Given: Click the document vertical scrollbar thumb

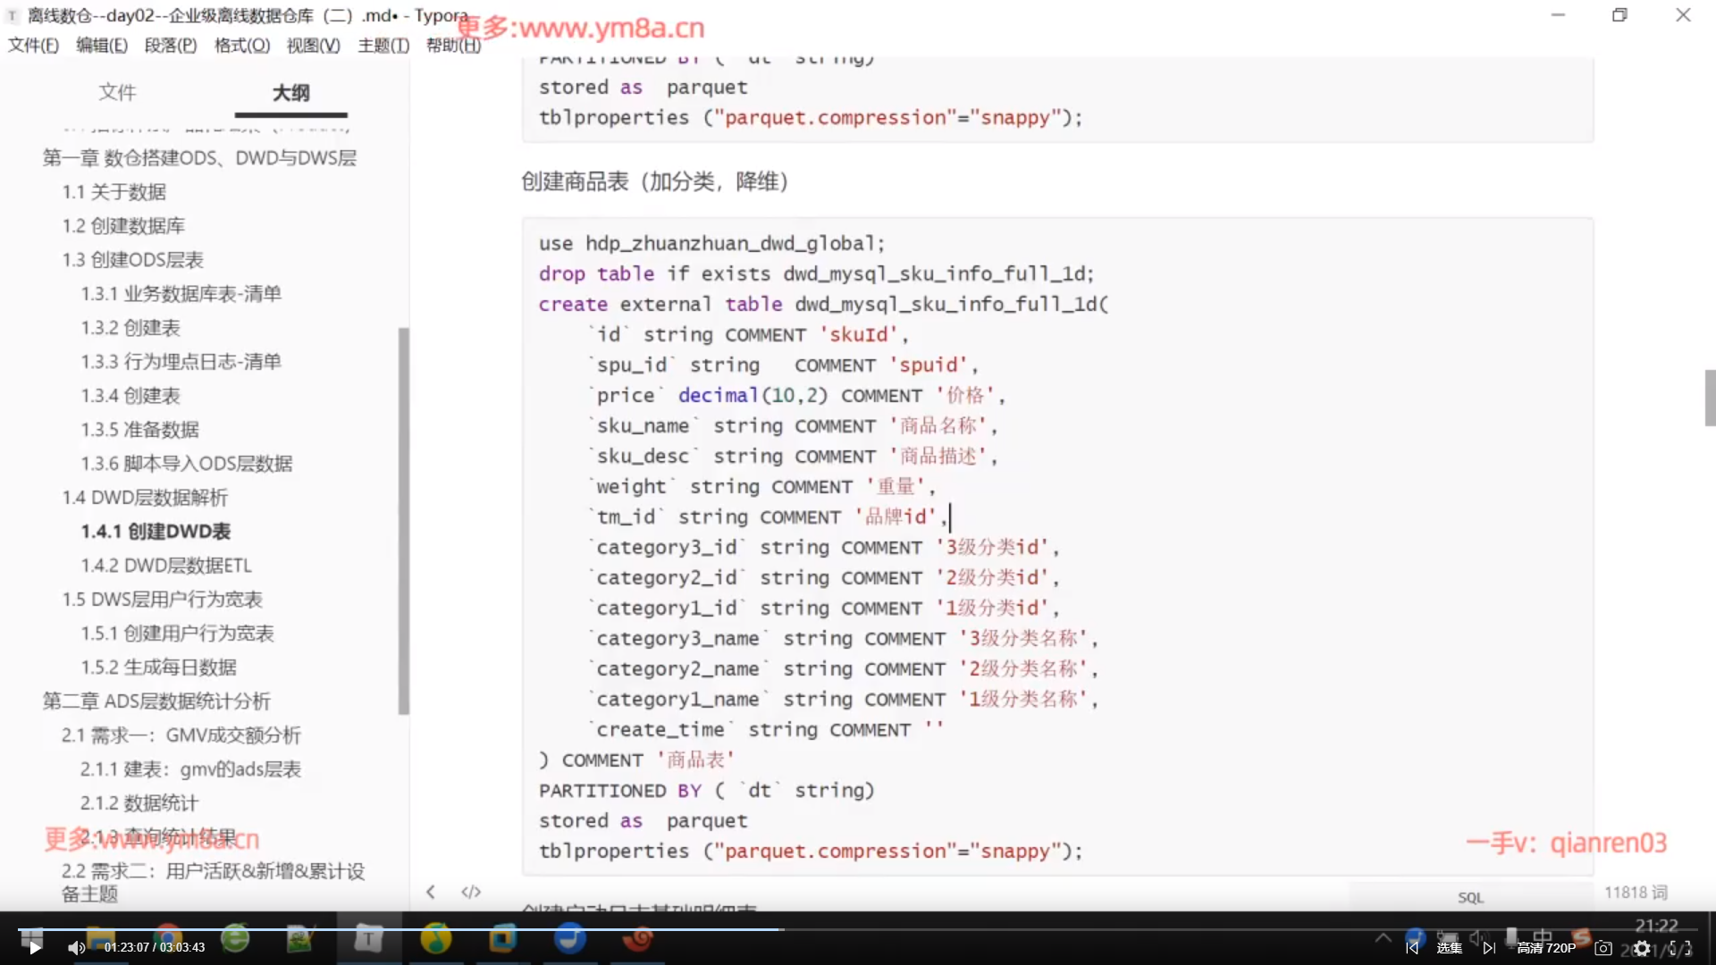Looking at the screenshot, I should [1710, 398].
